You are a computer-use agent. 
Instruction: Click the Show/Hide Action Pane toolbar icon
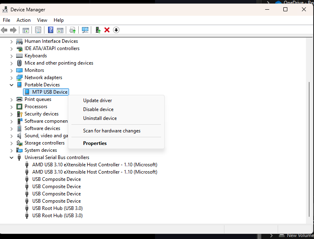tap(60, 30)
